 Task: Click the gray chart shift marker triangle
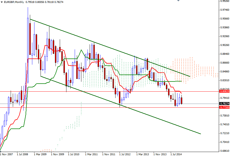(178, 1)
